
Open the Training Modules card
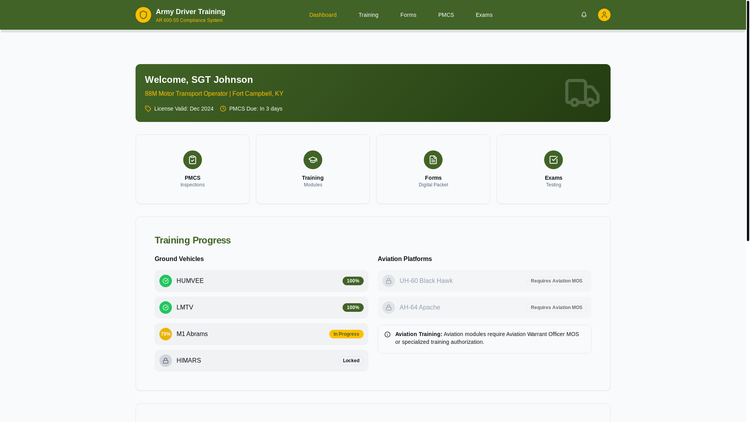313,169
